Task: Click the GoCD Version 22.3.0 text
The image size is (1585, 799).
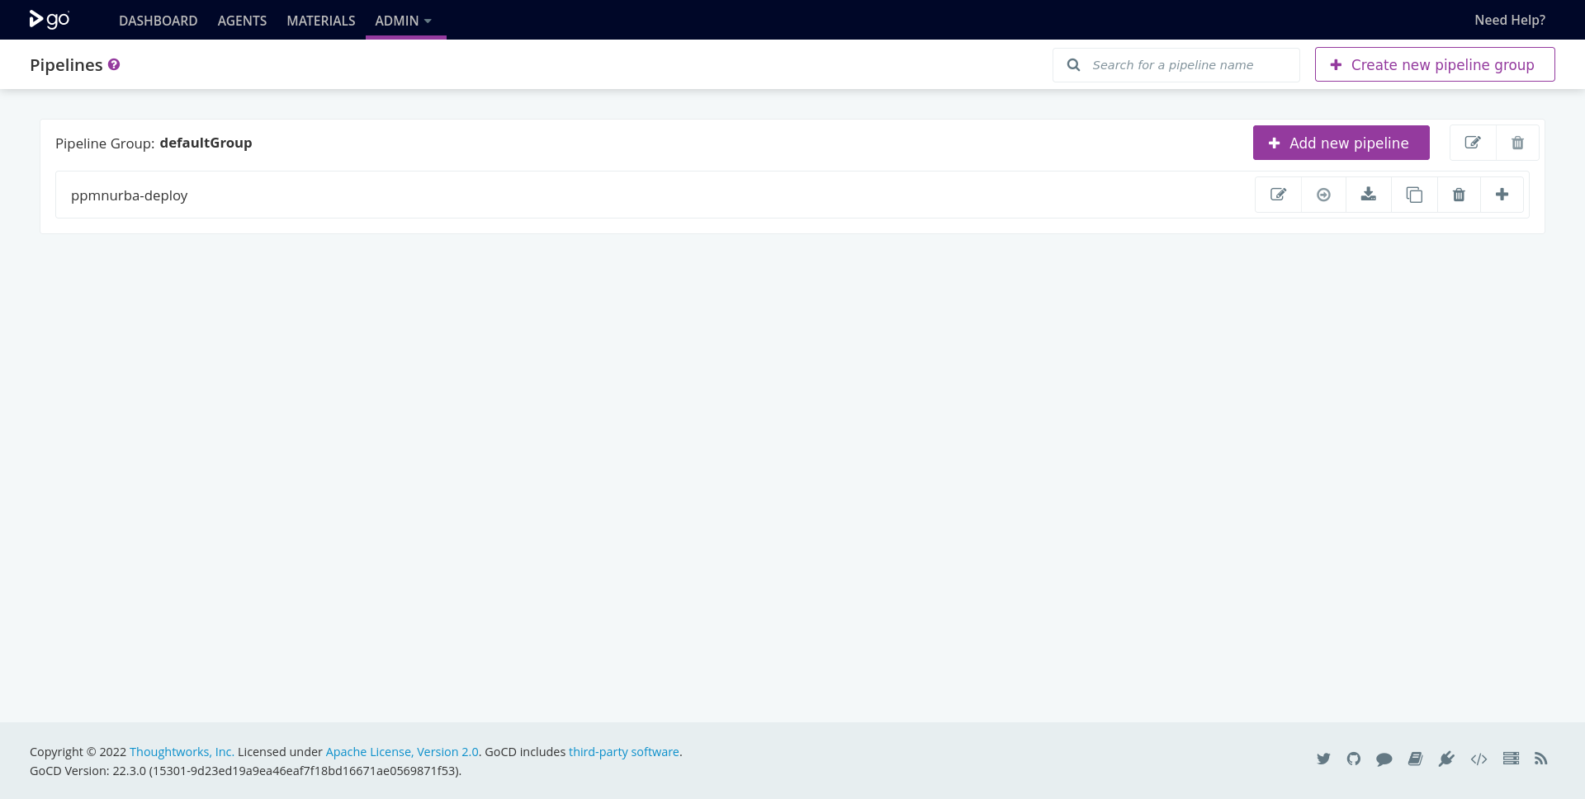Action: (x=245, y=771)
